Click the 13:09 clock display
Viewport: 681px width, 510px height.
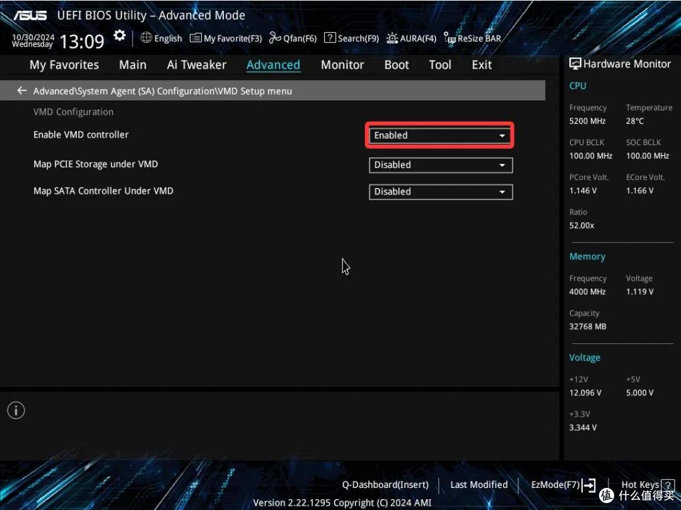81,42
